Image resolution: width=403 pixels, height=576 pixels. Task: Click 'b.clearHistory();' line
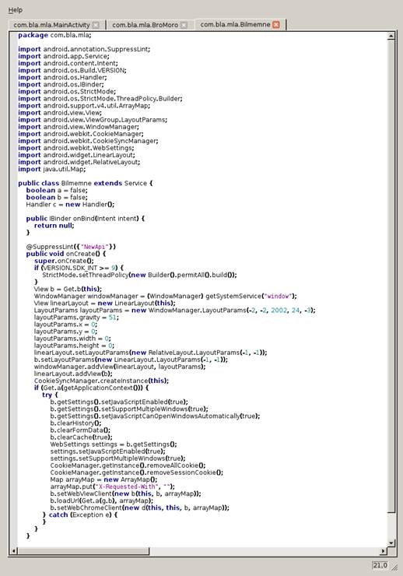click(75, 423)
